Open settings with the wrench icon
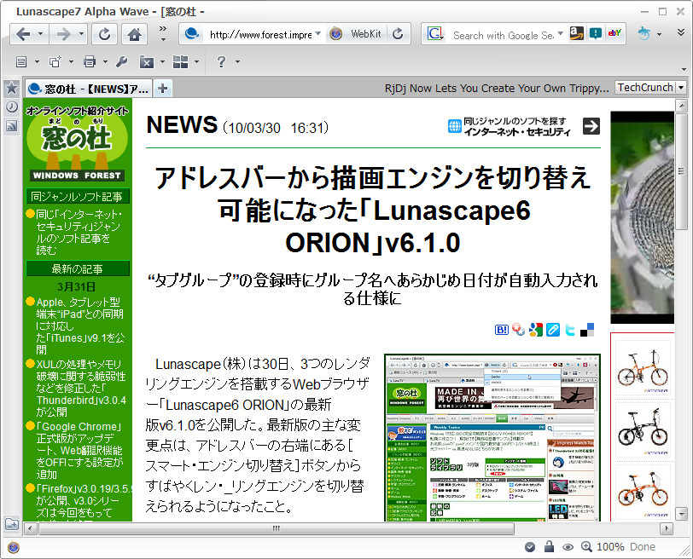 (122, 61)
